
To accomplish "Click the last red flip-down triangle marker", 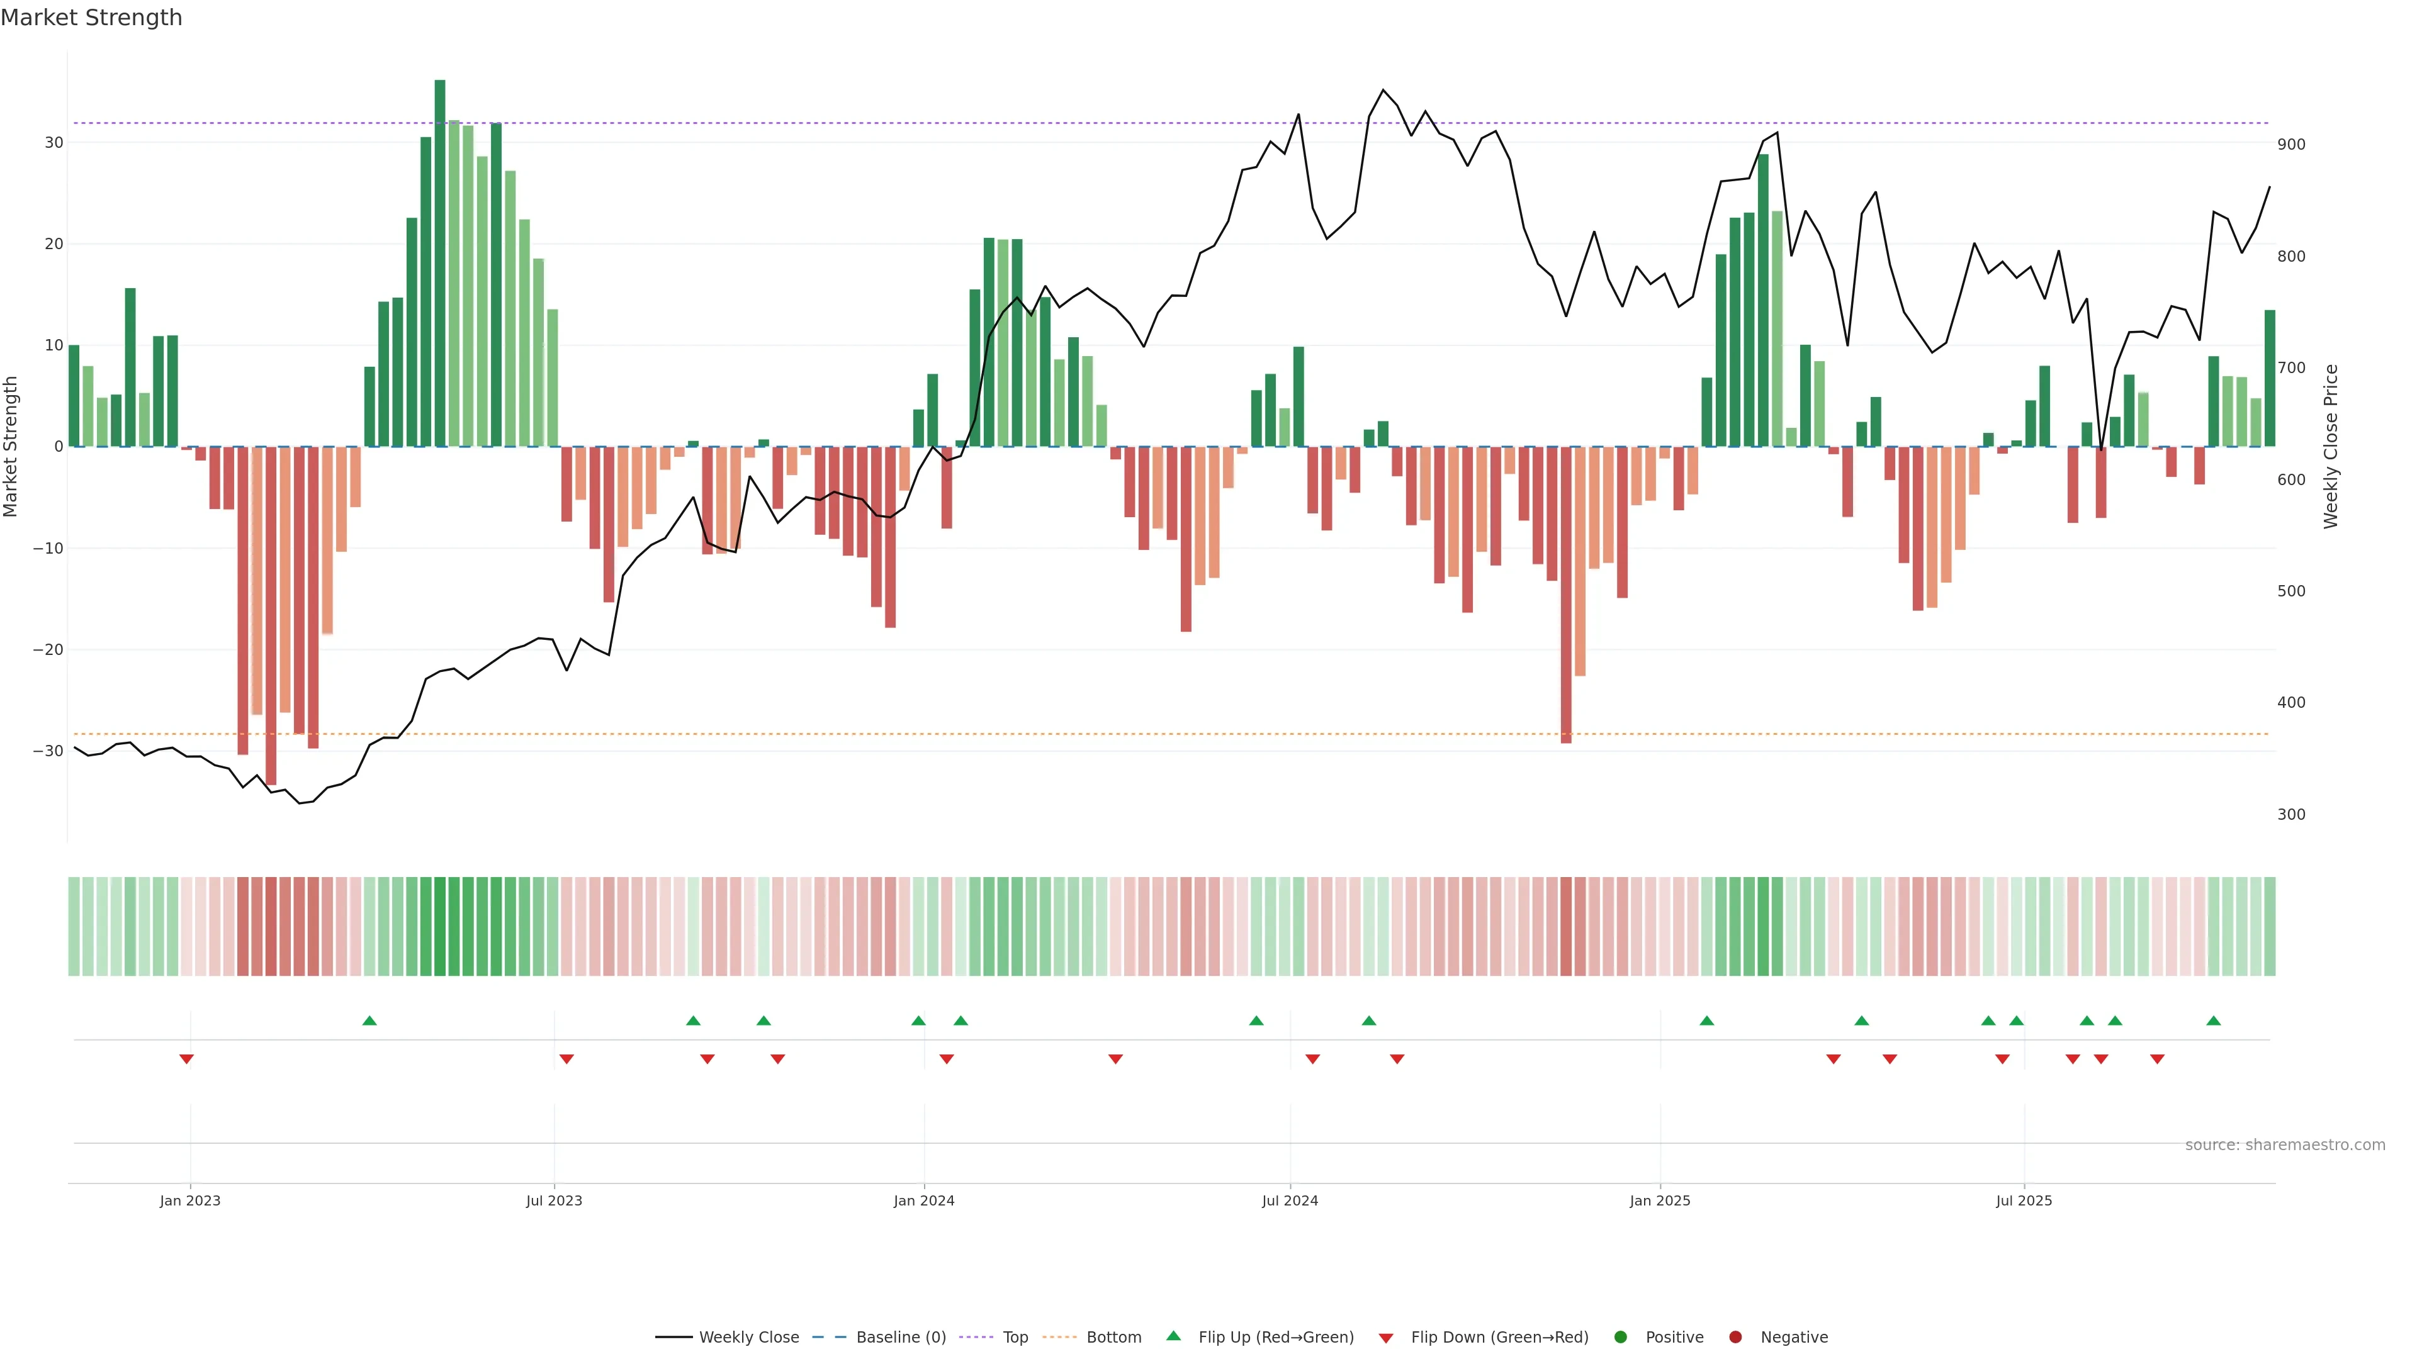I will pos(2157,1059).
